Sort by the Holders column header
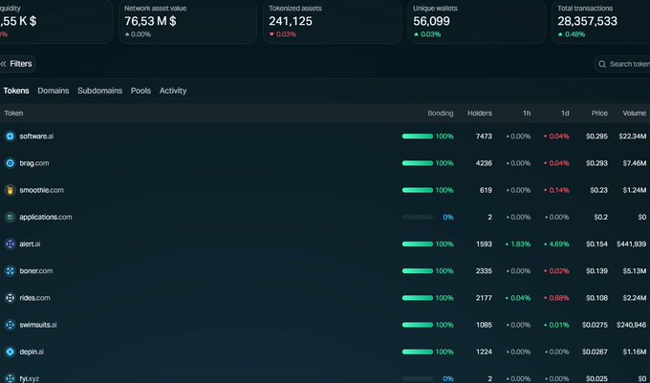Viewport: 650px width, 383px height. click(480, 113)
